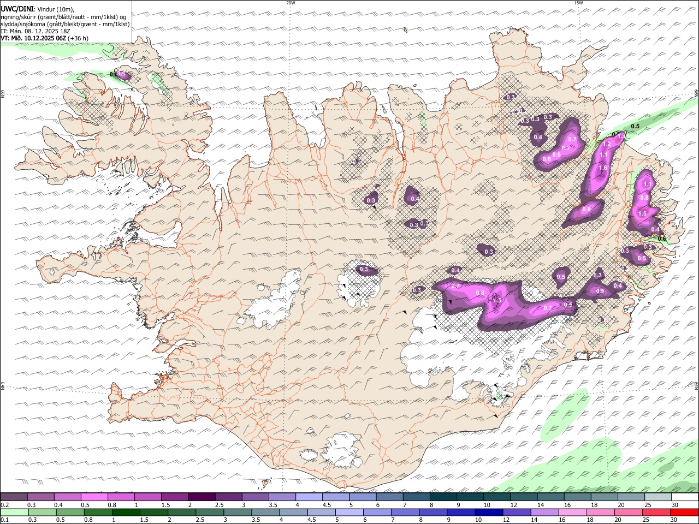Viewport: 699px width, 524px height.
Task: Click the 1.6 snowfall value on the map
Action: click(603, 168)
